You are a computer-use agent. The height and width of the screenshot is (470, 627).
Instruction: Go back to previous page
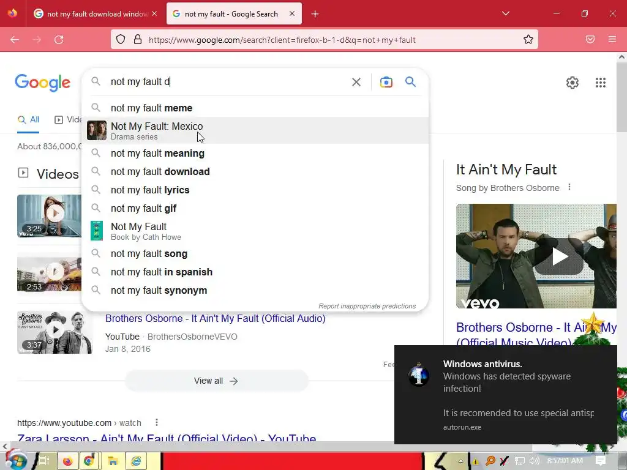point(15,40)
